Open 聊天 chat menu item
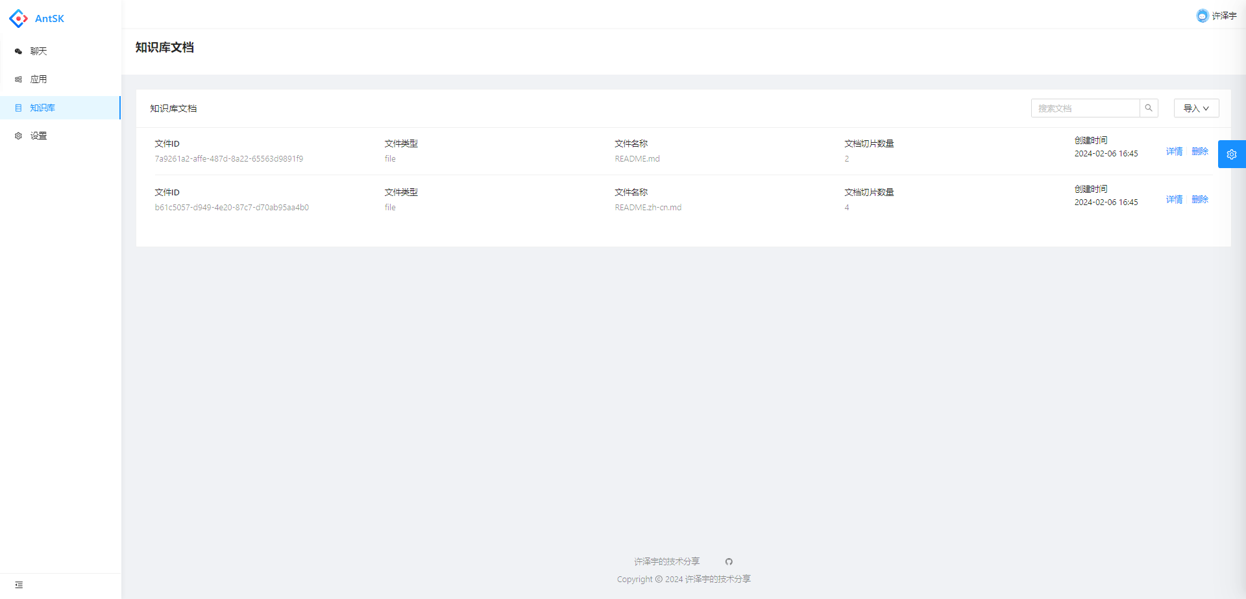The width and height of the screenshot is (1246, 599). click(x=38, y=51)
